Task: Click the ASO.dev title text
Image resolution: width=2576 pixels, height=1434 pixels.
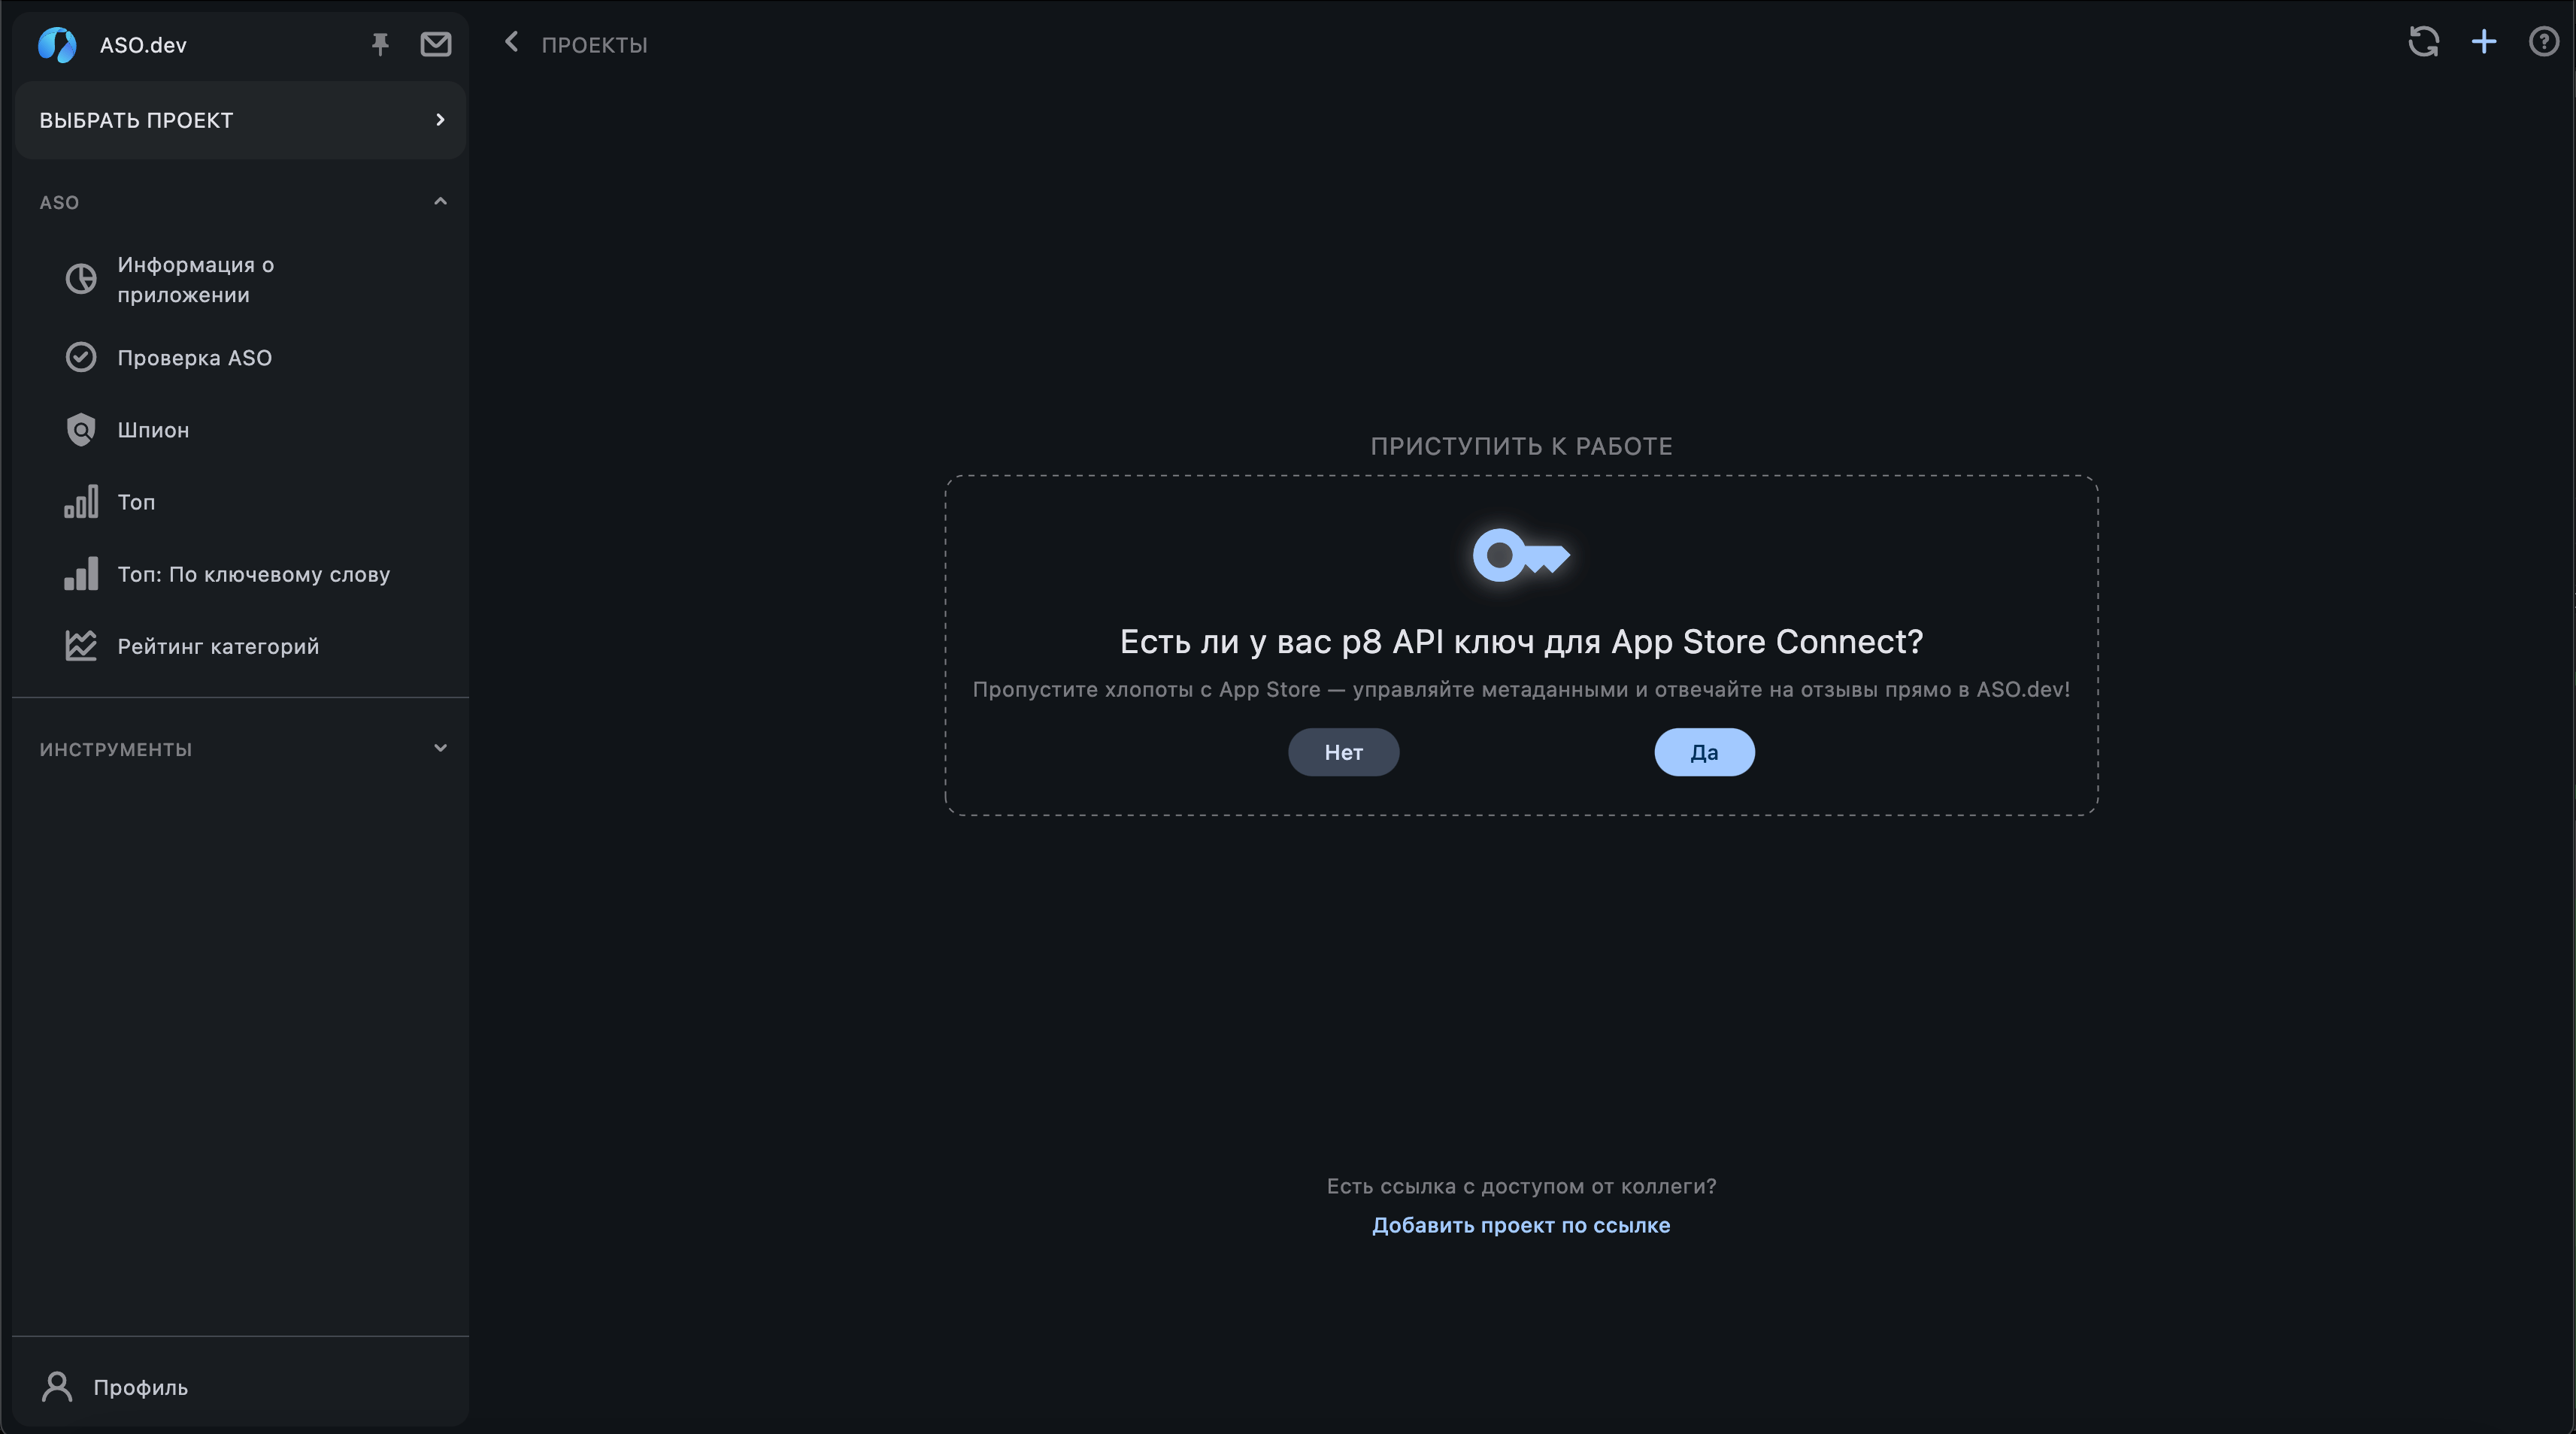Action: [x=143, y=45]
